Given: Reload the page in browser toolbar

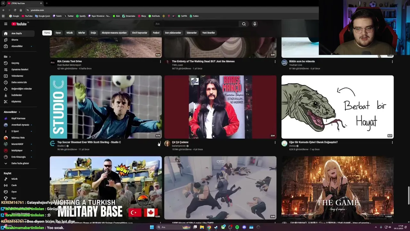Looking at the screenshot, I should 15,10.
